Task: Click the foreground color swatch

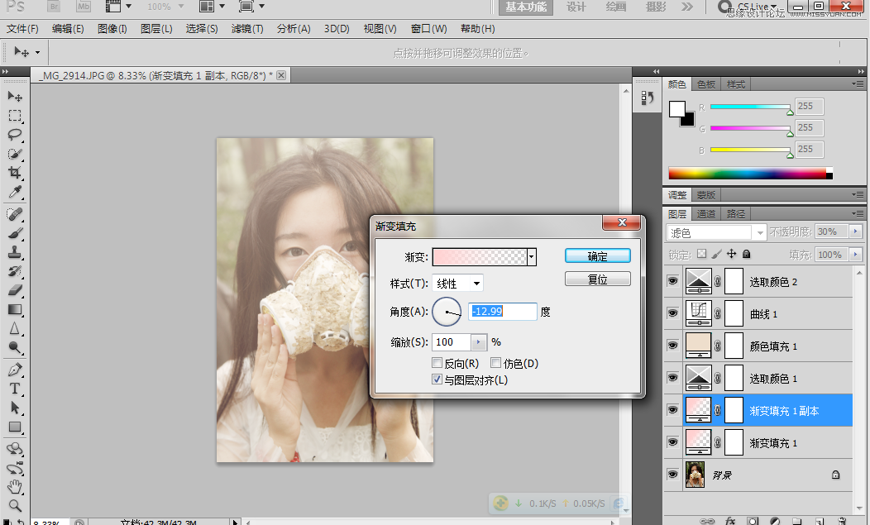Action: [676, 109]
